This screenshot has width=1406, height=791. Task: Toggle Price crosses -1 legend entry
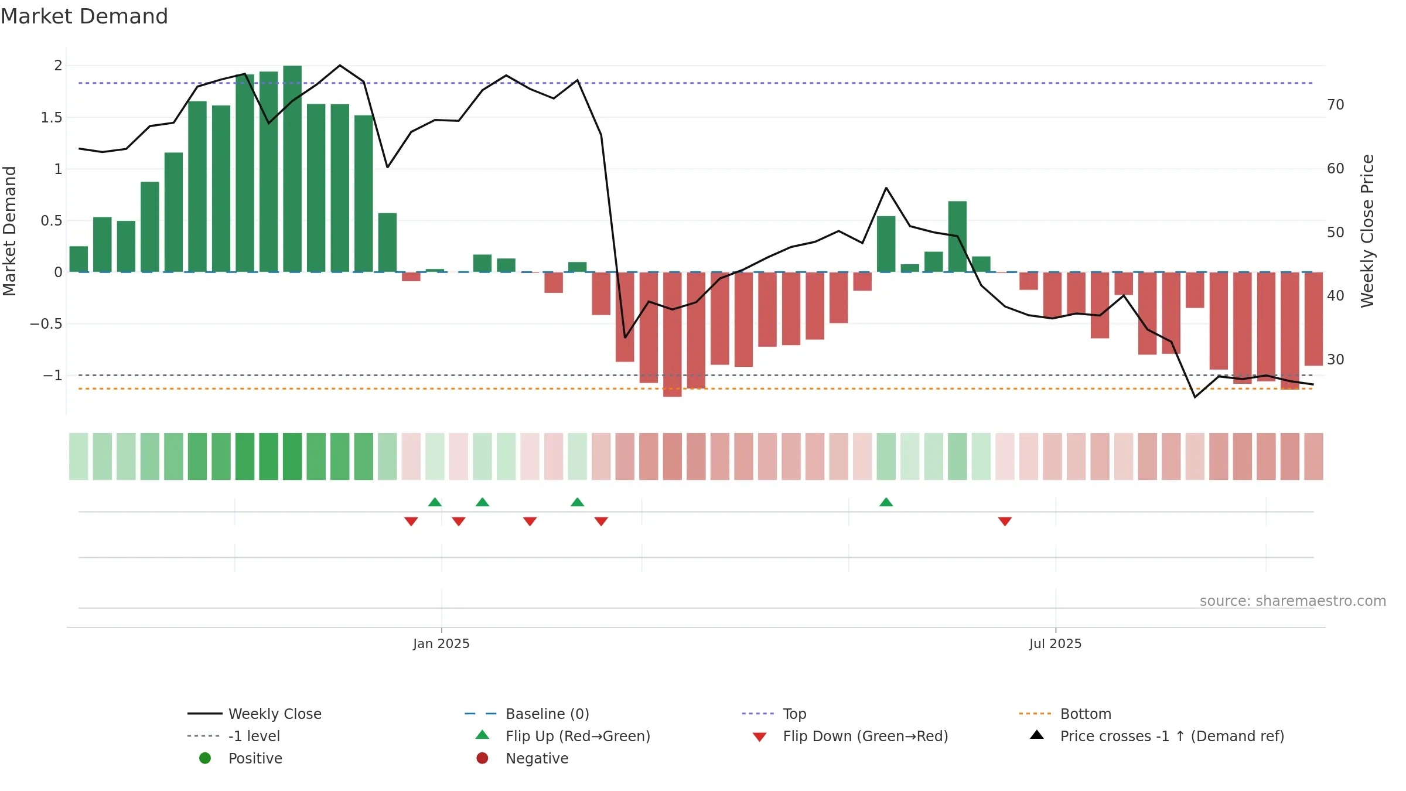coord(1157,736)
